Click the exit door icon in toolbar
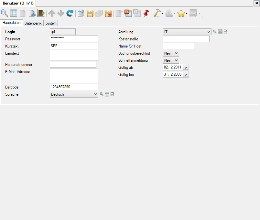The height and width of the screenshot is (220, 260). coord(41,13)
